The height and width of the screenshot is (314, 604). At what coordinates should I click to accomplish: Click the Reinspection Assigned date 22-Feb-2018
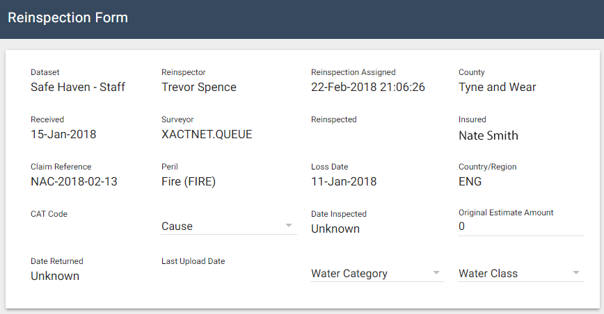tap(368, 88)
